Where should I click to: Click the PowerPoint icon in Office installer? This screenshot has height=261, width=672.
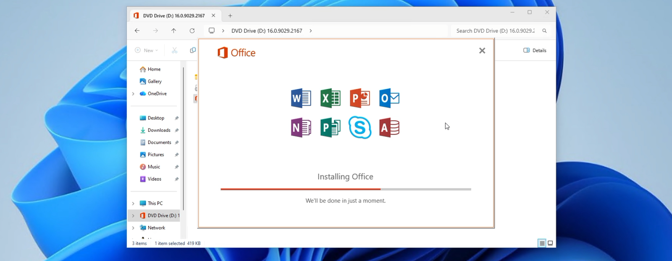click(x=360, y=98)
